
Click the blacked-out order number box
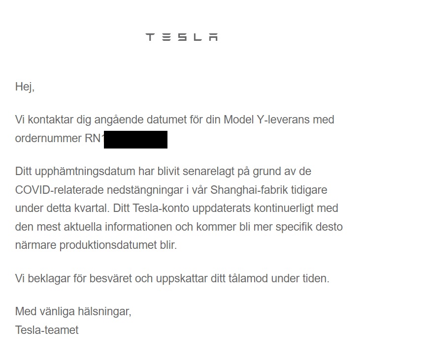(135, 139)
